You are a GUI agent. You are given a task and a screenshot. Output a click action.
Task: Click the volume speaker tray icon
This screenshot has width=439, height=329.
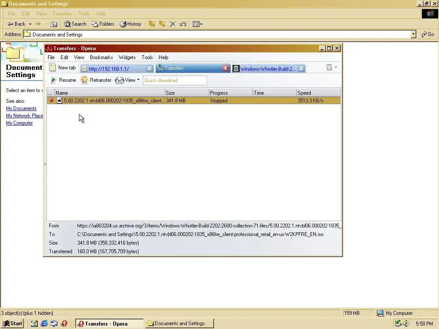(406, 324)
